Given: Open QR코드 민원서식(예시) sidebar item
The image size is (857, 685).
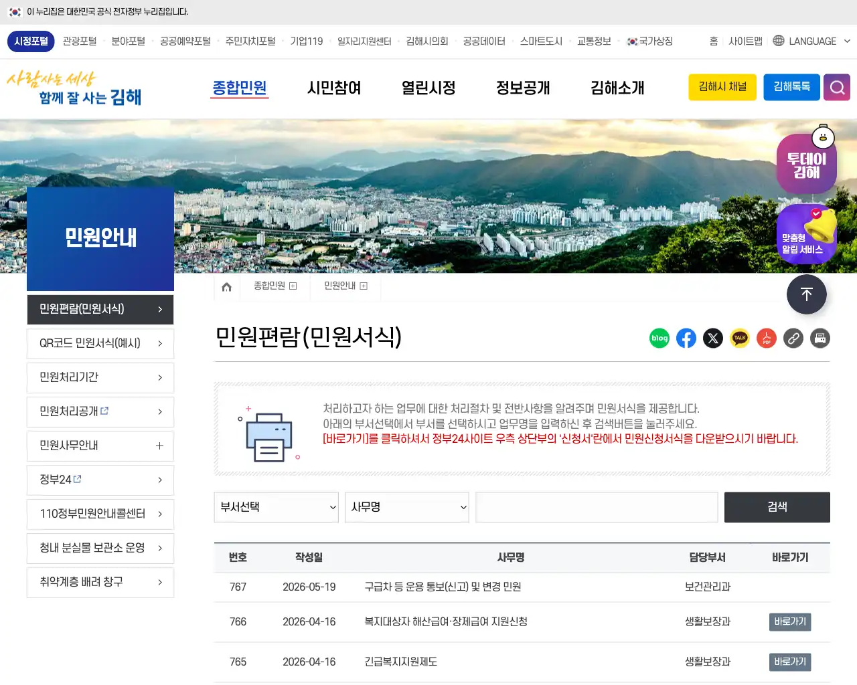Looking at the screenshot, I should [100, 344].
